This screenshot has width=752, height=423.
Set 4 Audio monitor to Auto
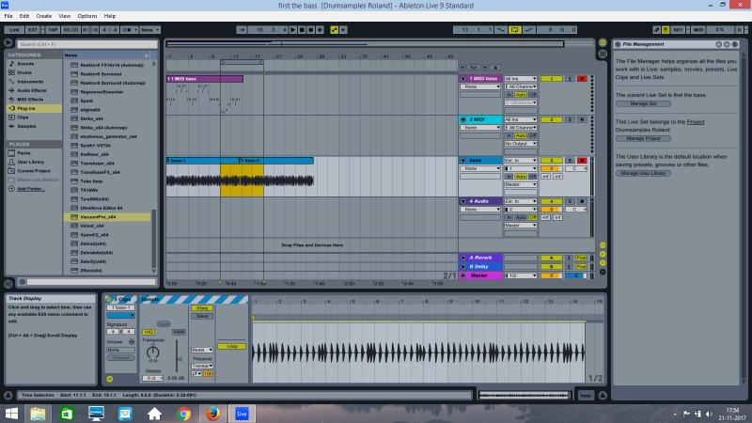click(x=521, y=218)
